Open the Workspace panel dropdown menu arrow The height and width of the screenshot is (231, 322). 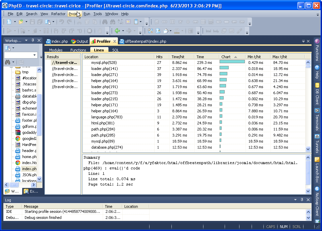pyautogui.click(x=27, y=41)
